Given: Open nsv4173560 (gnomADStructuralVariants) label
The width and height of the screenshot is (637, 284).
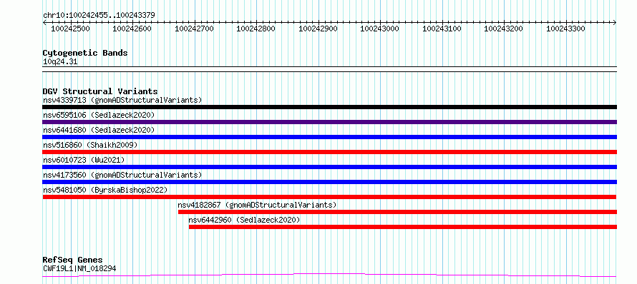Looking at the screenshot, I should point(122,175).
